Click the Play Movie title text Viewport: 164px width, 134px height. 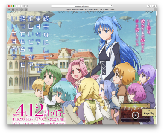136,108
